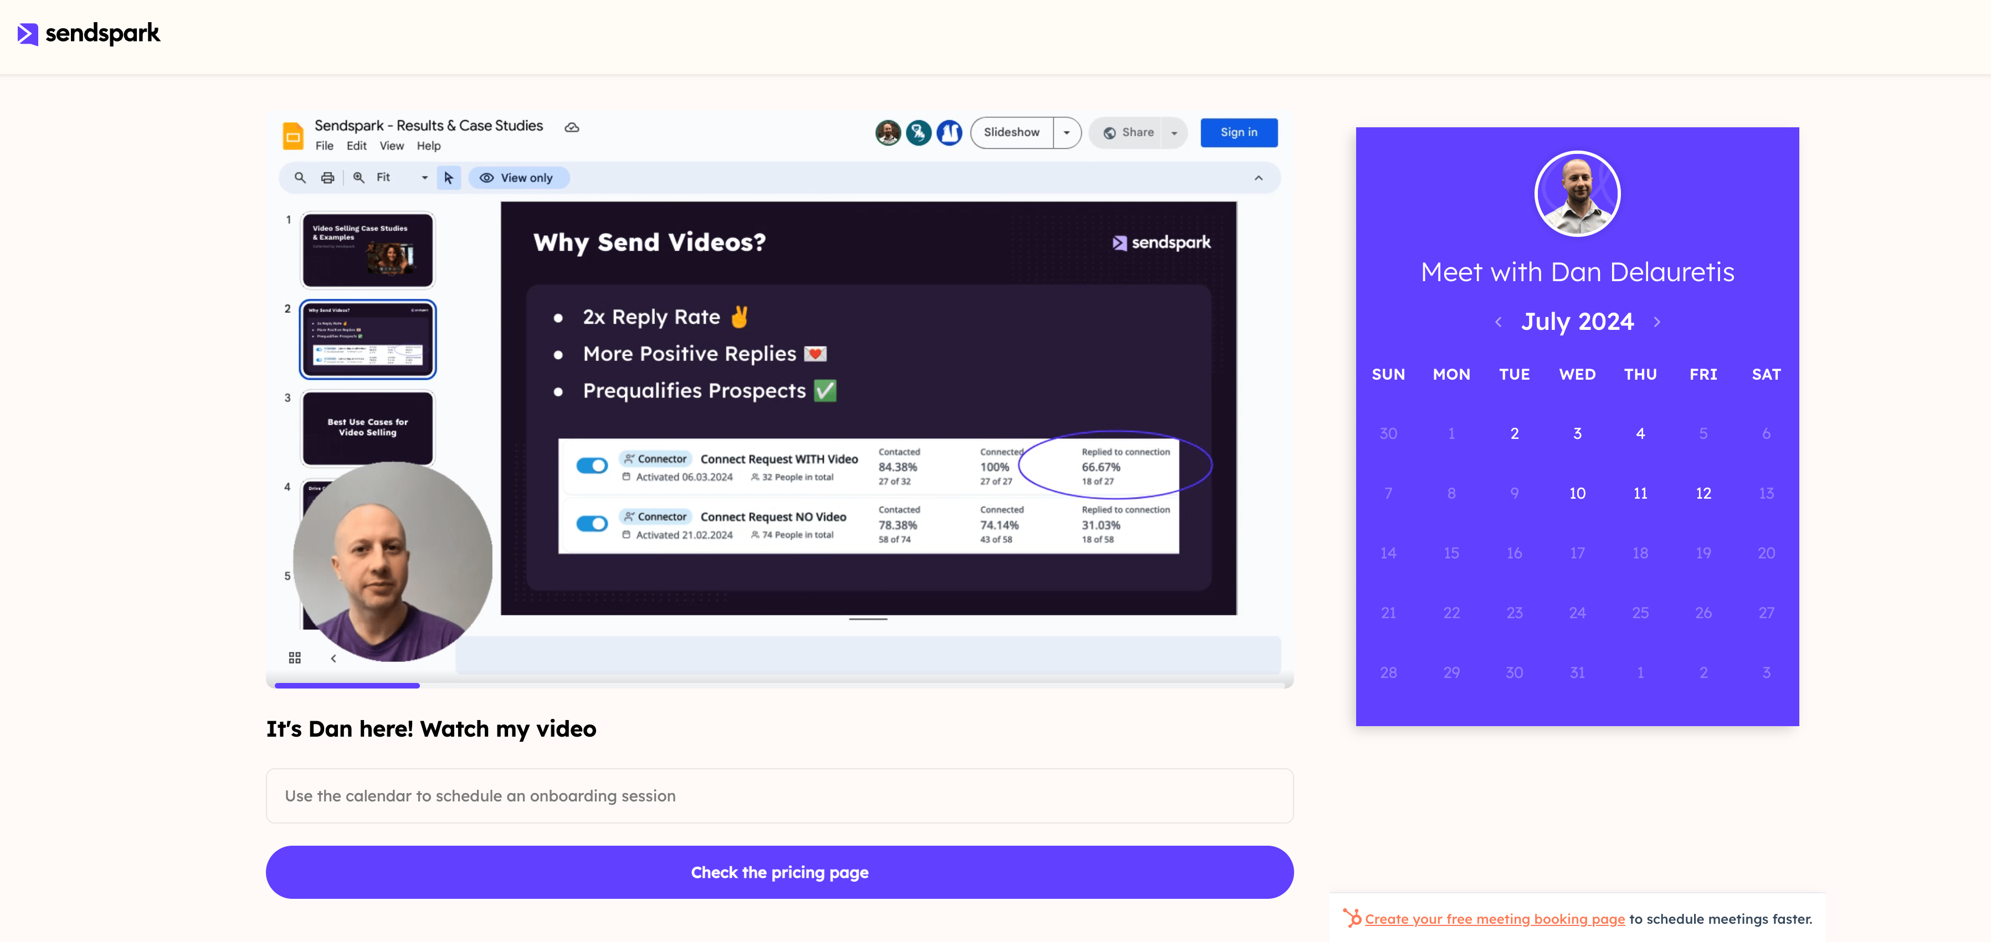Collapse the filmstrip with the left arrow

pyautogui.click(x=334, y=658)
